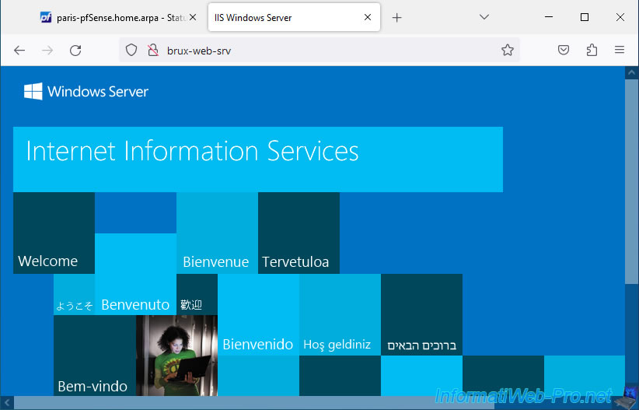Click the vertical scrollbar thumb

click(x=632, y=181)
